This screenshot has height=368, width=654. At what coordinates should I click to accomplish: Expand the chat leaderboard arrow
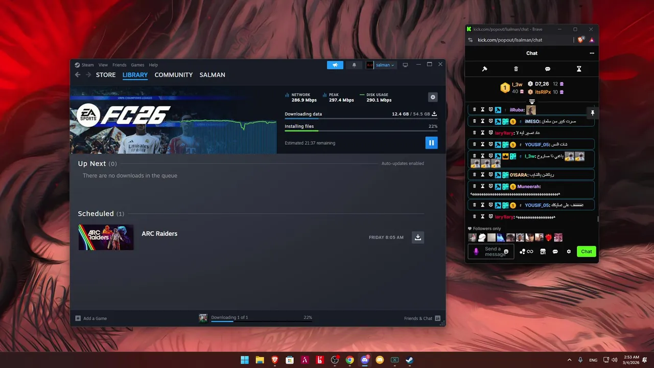click(x=532, y=102)
